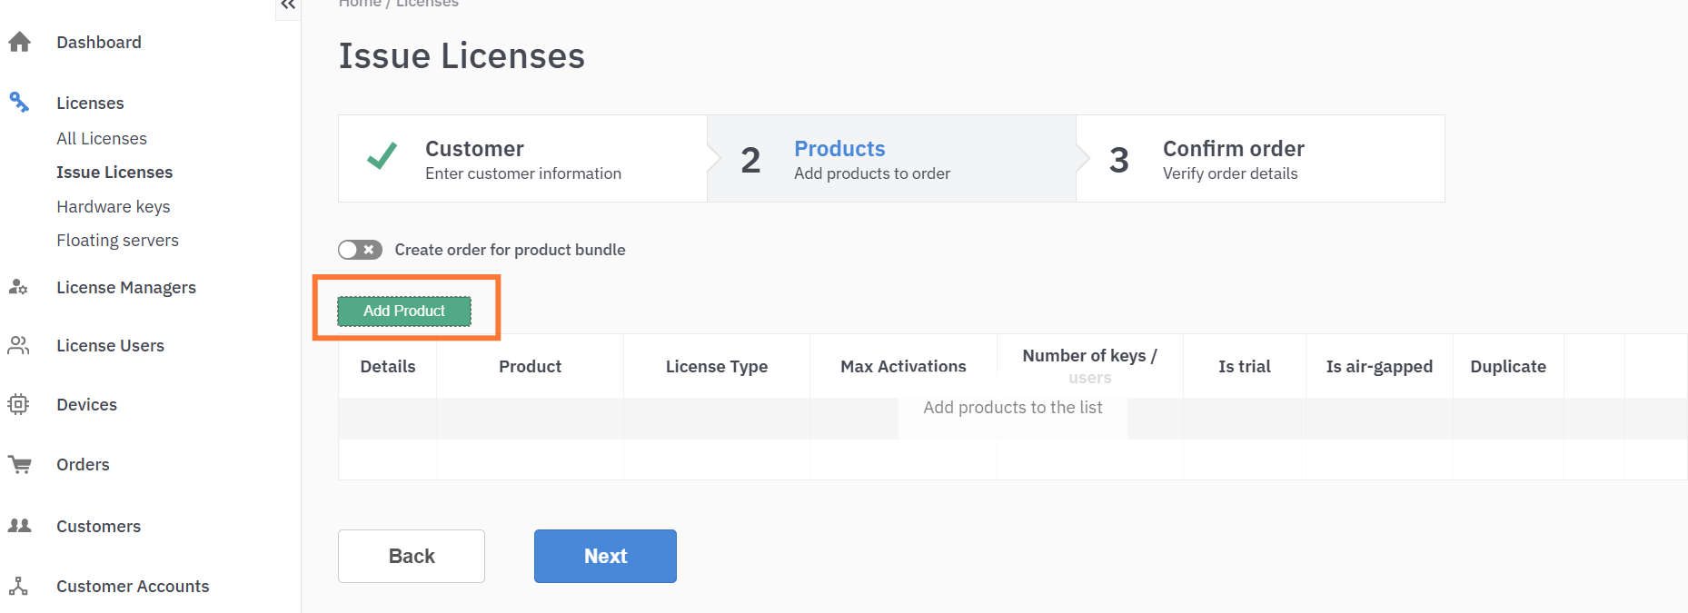The width and height of the screenshot is (1688, 613).
Task: Click the License Managers icon
Action: click(x=18, y=287)
